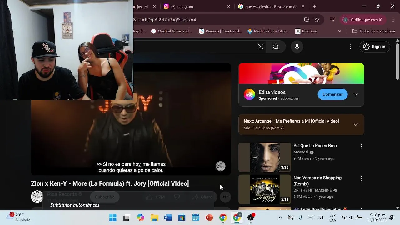Image resolution: width=400 pixels, height=225 pixels.
Task: Open options for Pa' Que La Pases Bien
Action: click(362, 146)
